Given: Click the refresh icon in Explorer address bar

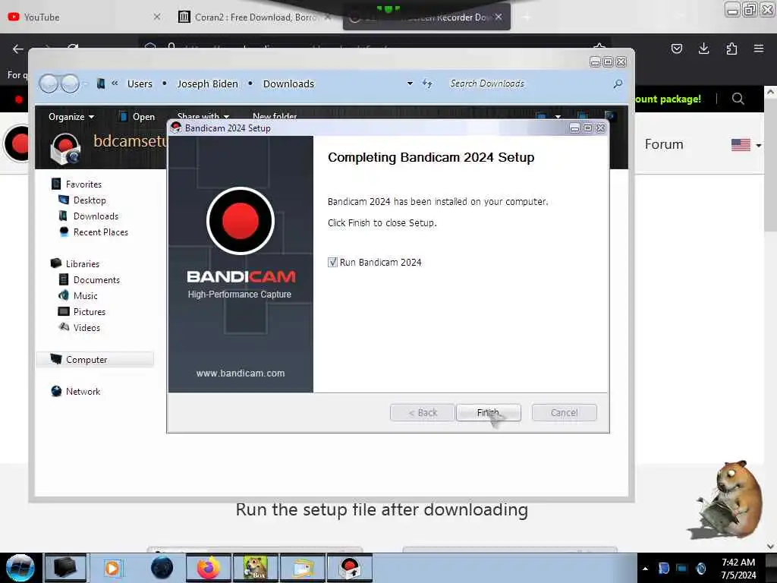Looking at the screenshot, I should coord(427,84).
